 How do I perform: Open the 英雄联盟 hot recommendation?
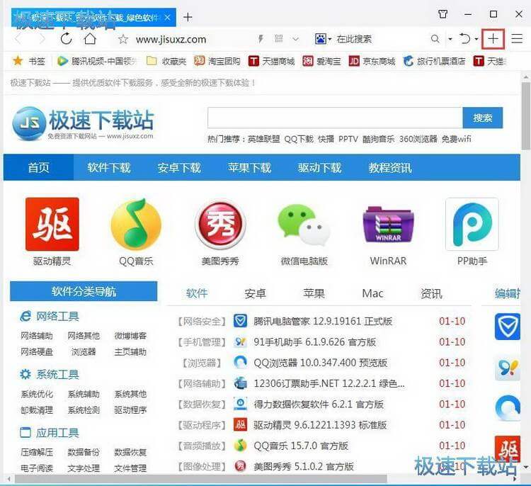point(264,139)
